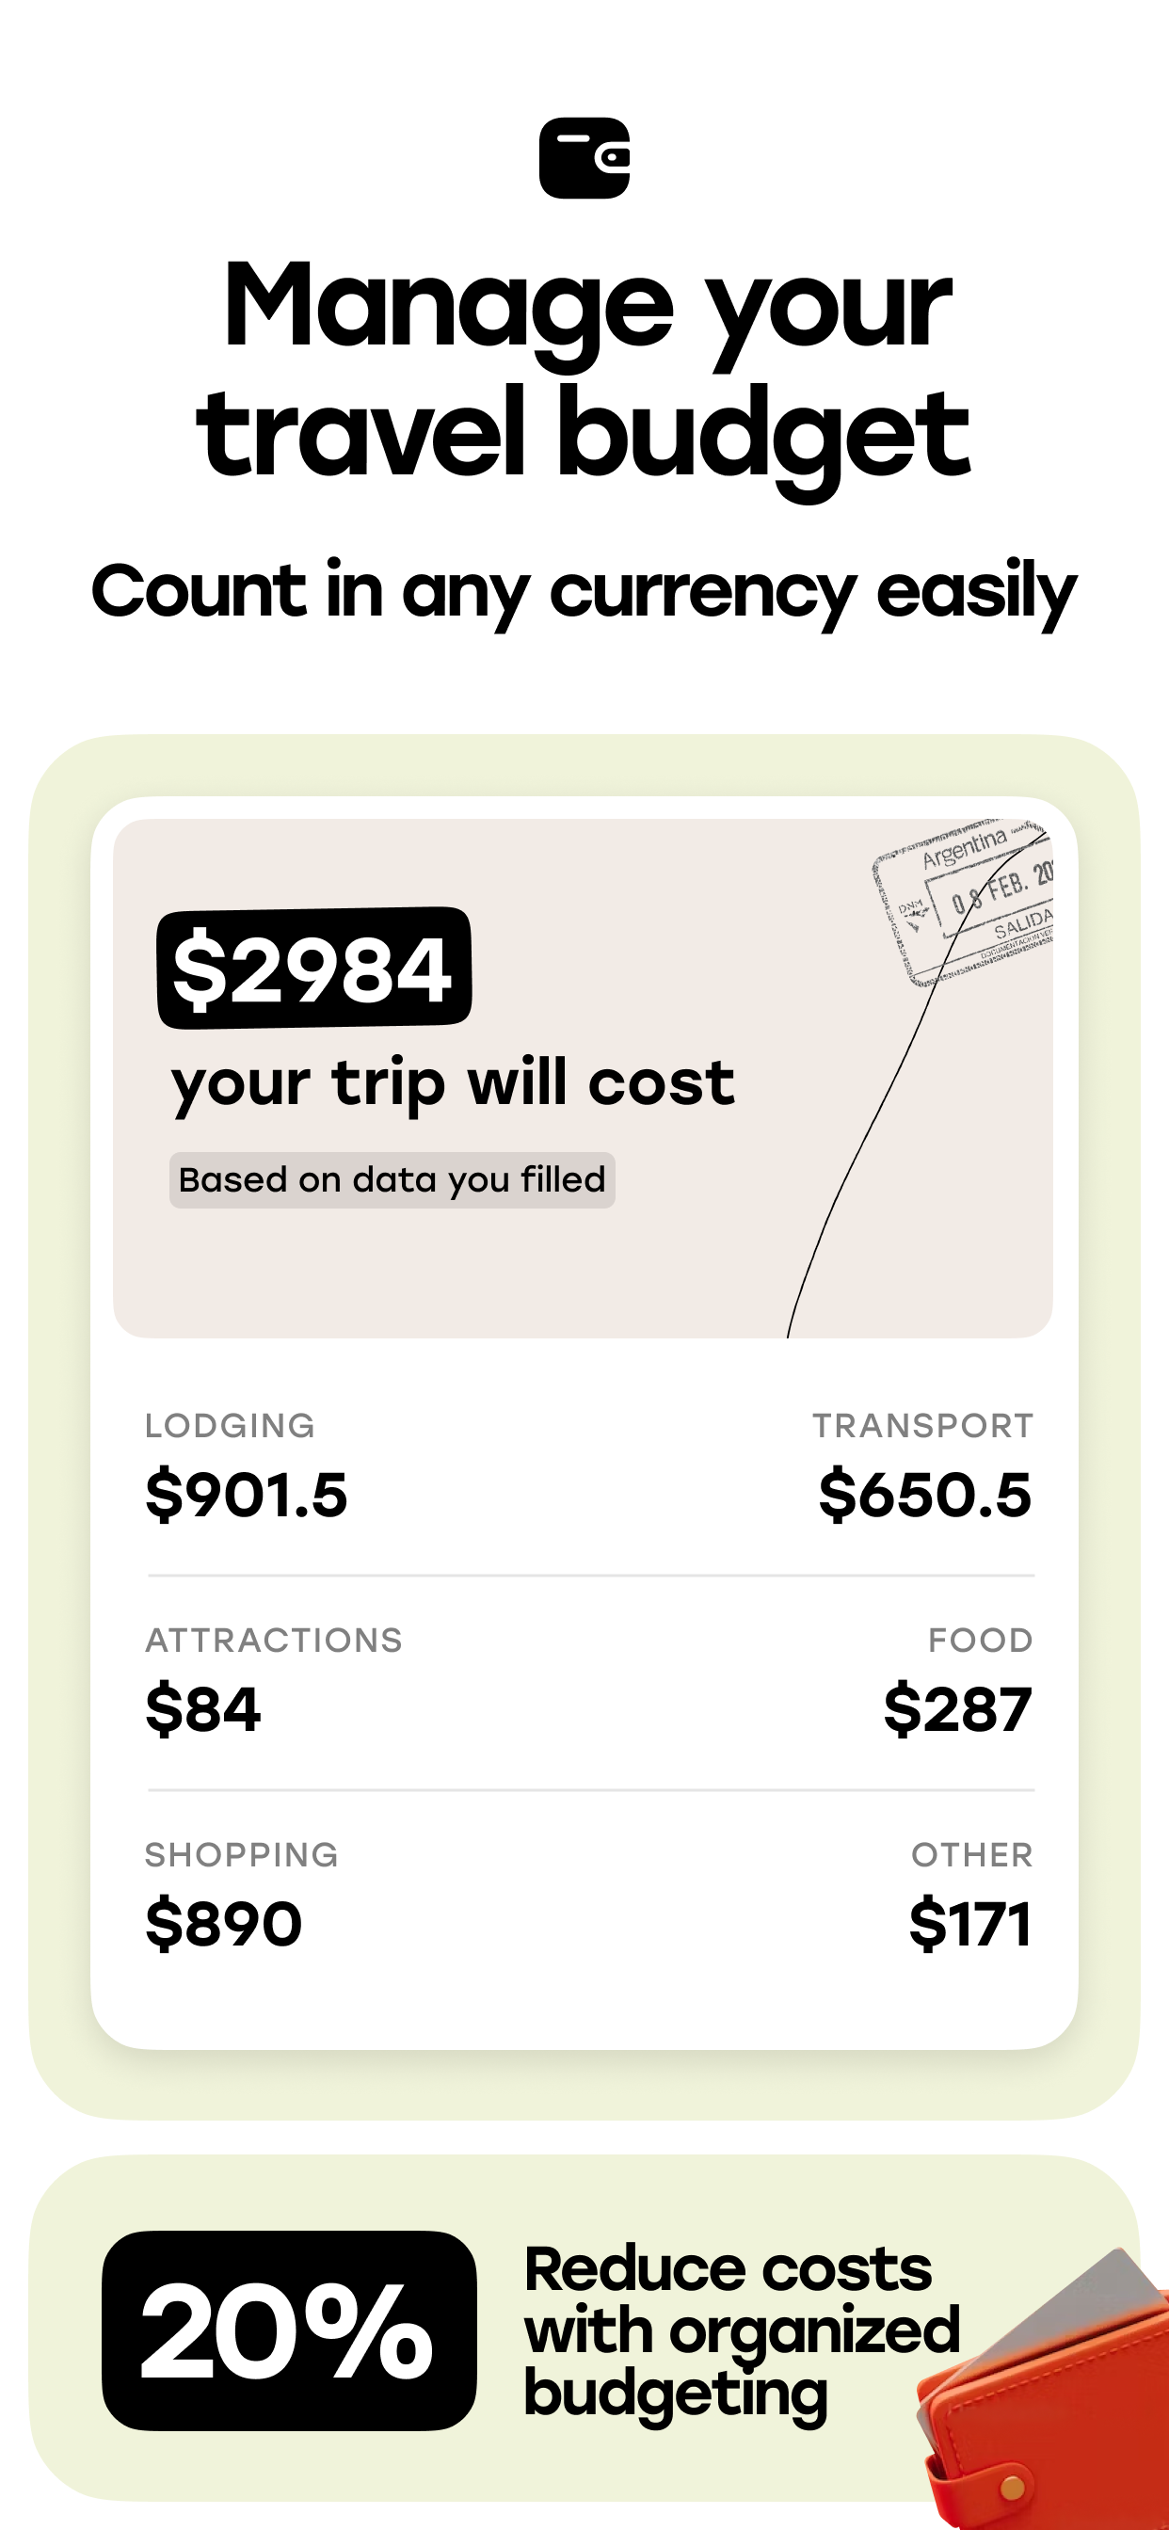Tap the 'Manage your travel budget' heading

tap(584, 369)
